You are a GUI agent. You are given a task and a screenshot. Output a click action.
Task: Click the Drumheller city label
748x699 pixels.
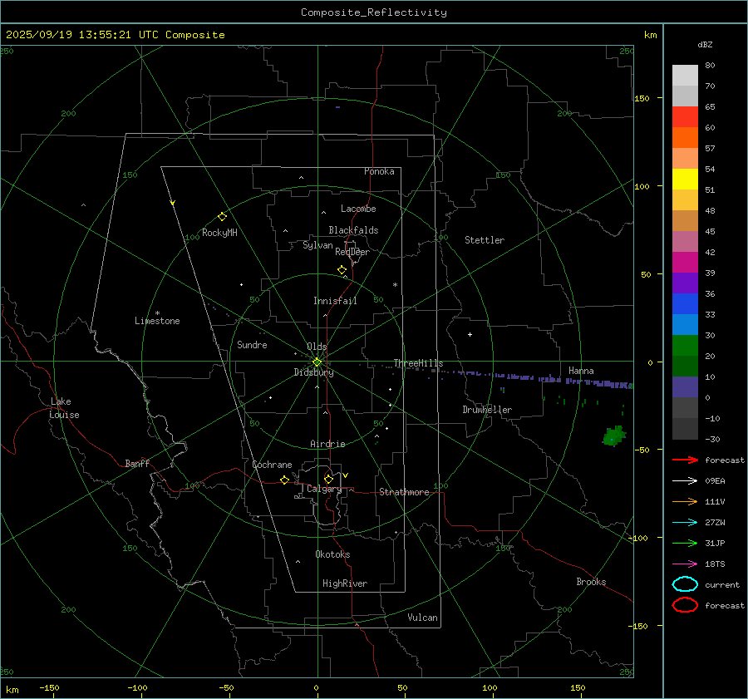pyautogui.click(x=487, y=410)
